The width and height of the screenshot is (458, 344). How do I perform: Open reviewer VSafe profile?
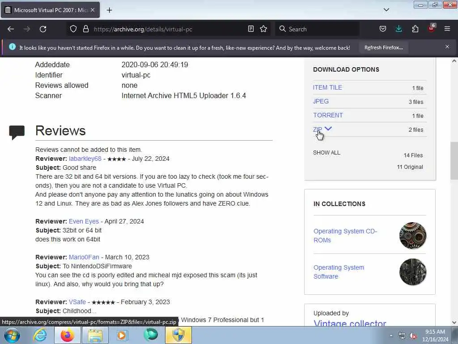[x=77, y=302]
